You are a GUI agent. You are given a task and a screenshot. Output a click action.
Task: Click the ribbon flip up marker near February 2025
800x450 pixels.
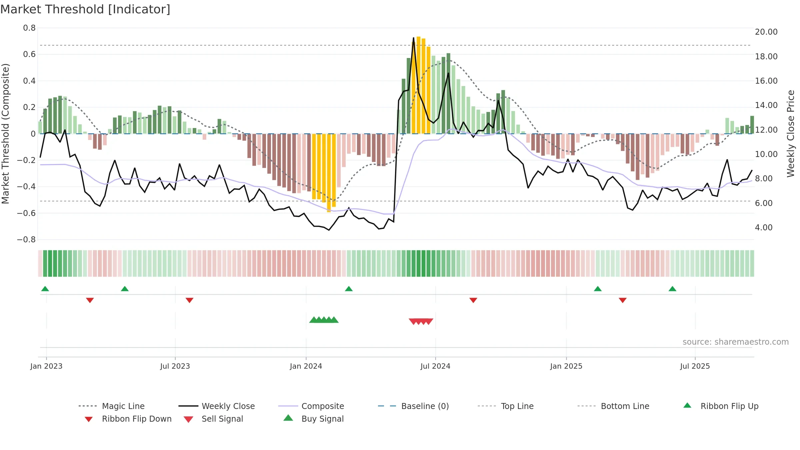coord(598,289)
